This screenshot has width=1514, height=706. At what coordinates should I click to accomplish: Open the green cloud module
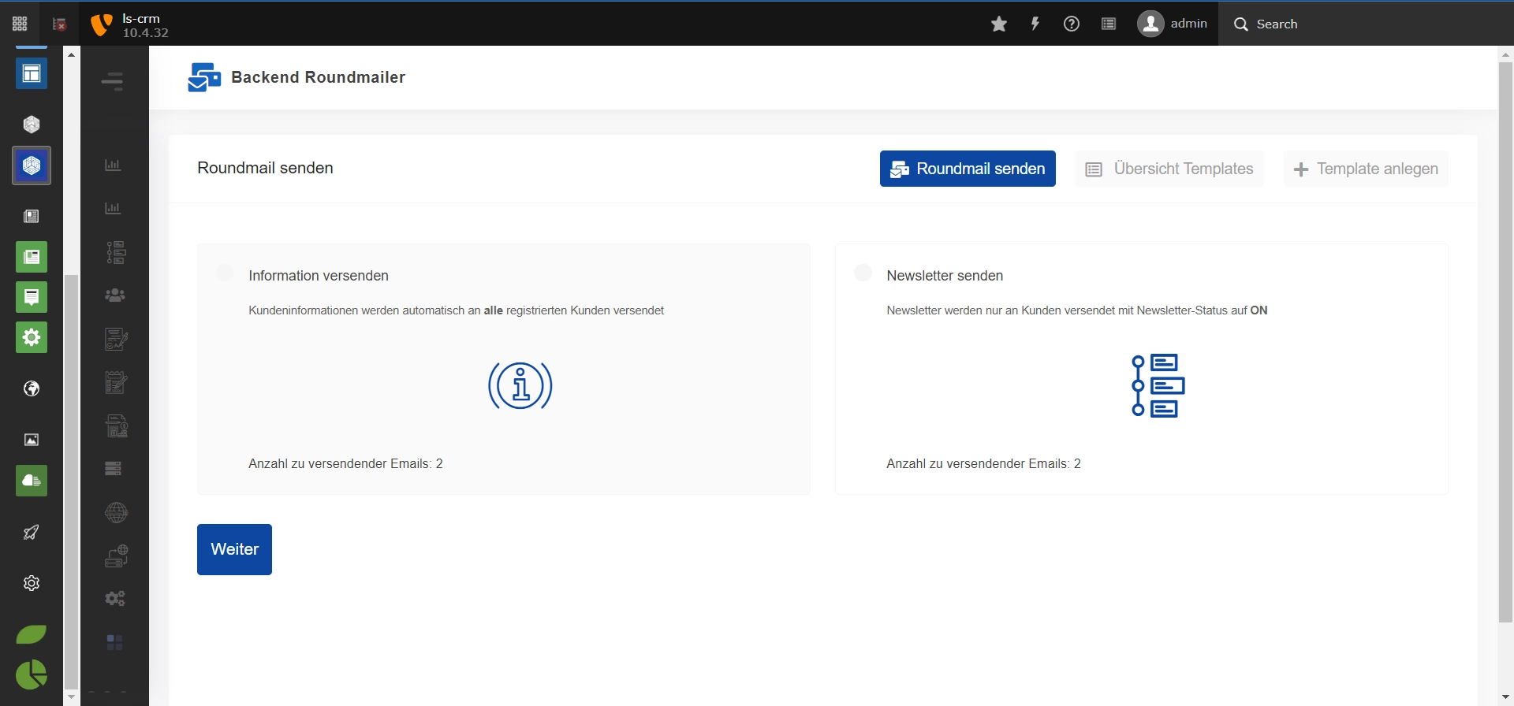32,481
